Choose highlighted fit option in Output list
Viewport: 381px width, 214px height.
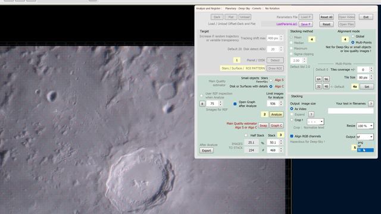(365, 150)
